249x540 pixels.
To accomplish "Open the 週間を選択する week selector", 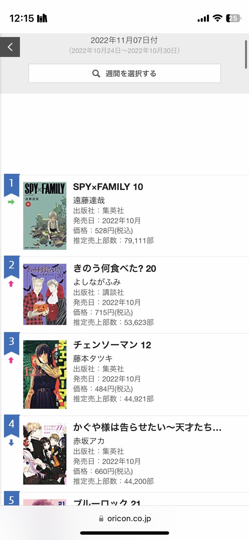I will (x=124, y=73).
